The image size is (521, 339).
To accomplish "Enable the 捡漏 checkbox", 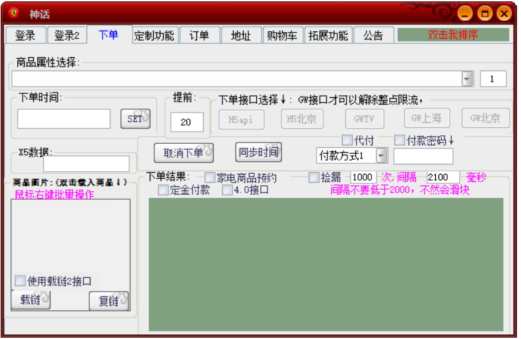I will tap(314, 177).
